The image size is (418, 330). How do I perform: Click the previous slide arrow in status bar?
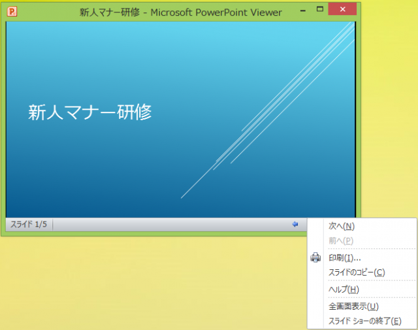coord(295,224)
